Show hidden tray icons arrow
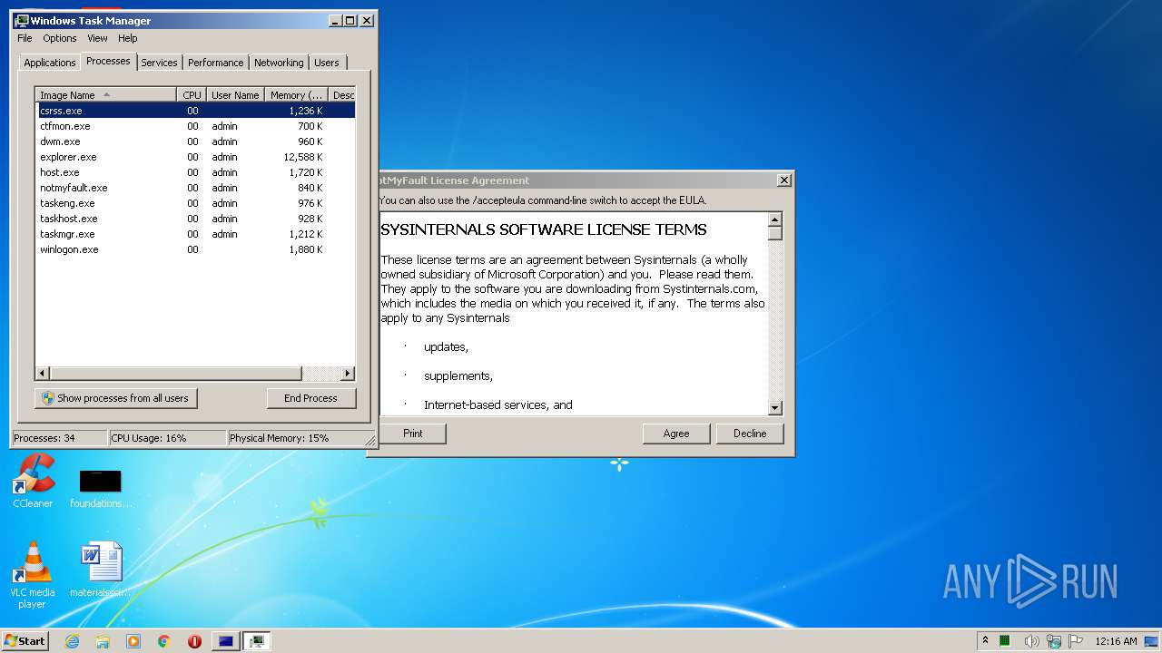 click(x=985, y=641)
